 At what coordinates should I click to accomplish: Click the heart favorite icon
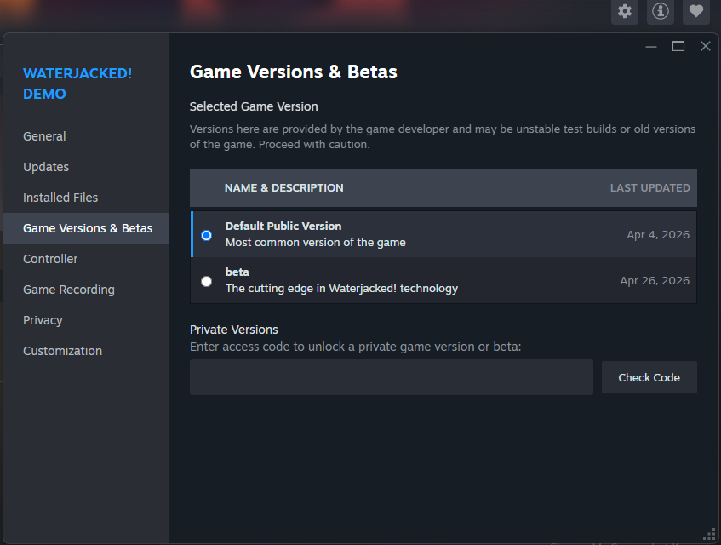pos(695,11)
